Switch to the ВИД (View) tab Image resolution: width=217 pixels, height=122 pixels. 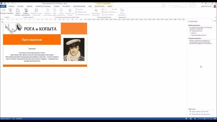click(x=90, y=6)
